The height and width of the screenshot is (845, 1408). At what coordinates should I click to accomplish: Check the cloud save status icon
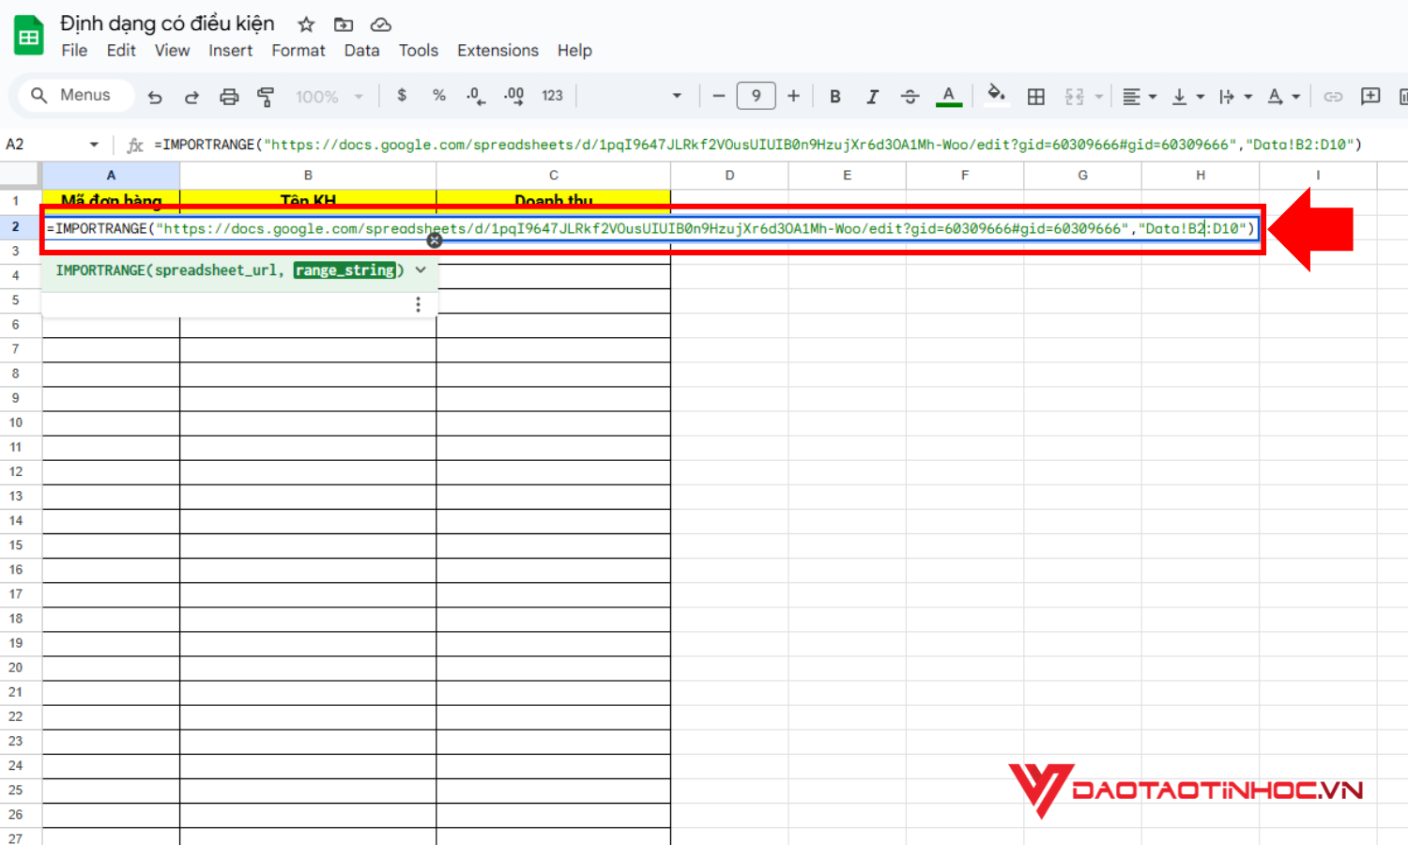[380, 24]
